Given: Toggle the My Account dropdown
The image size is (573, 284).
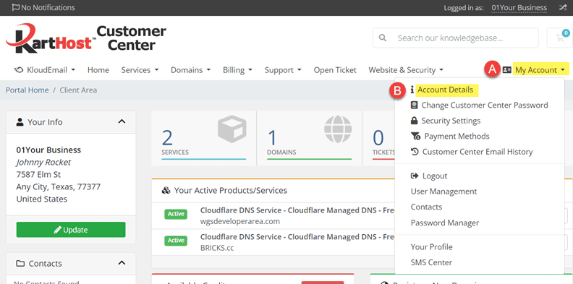Looking at the screenshot, I should point(540,69).
